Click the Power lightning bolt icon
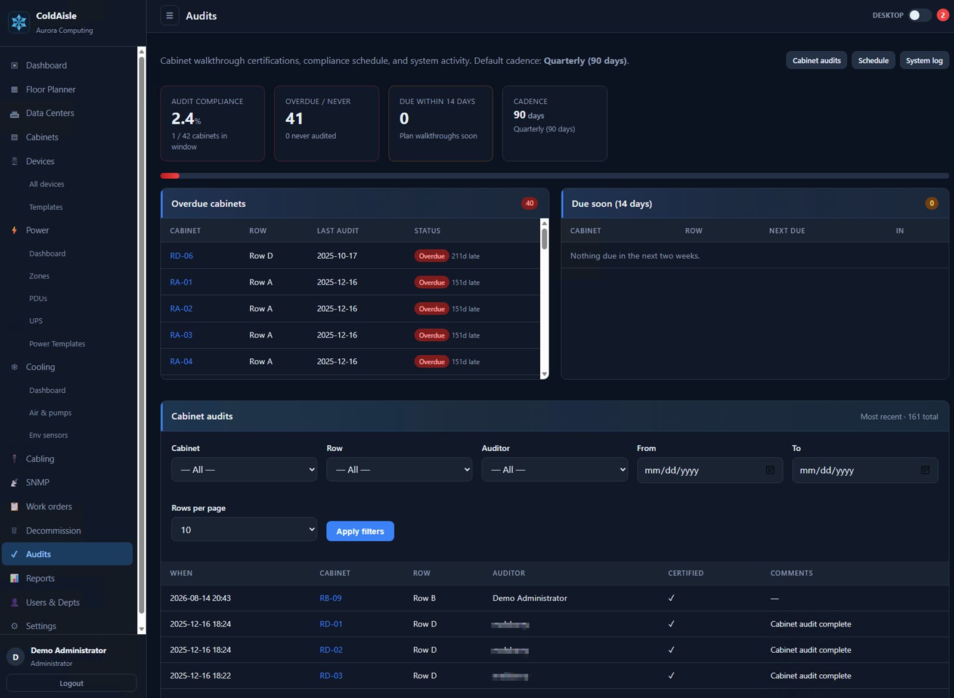This screenshot has width=954, height=698. pyautogui.click(x=14, y=230)
